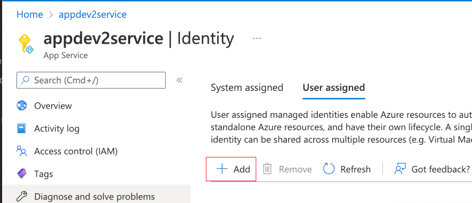Switch to the System assigned tab

pyautogui.click(x=247, y=87)
